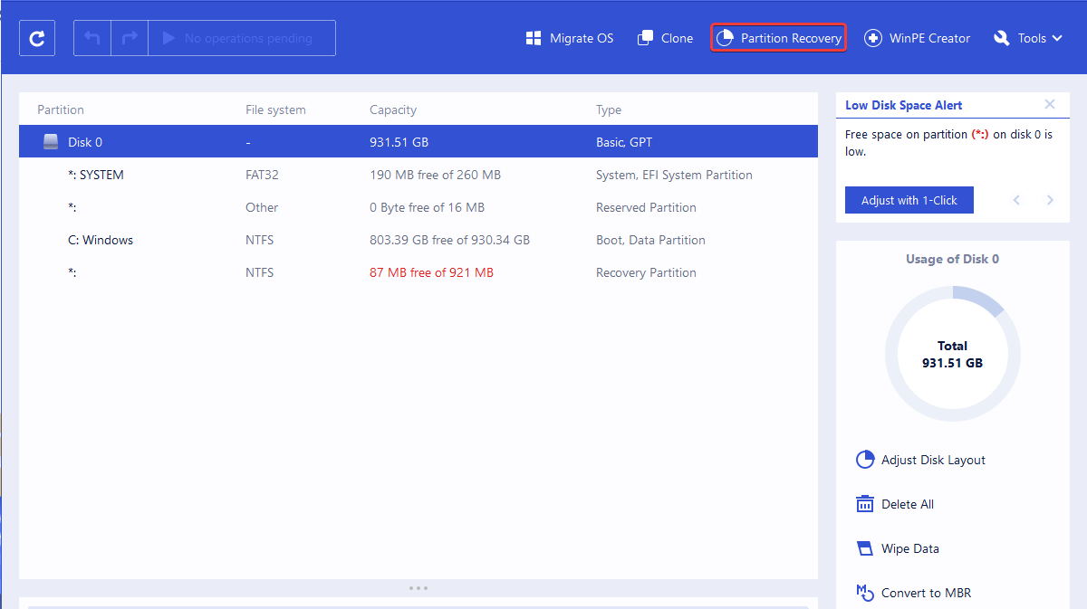Expand the bottom panel via ellipsis divider

click(418, 587)
